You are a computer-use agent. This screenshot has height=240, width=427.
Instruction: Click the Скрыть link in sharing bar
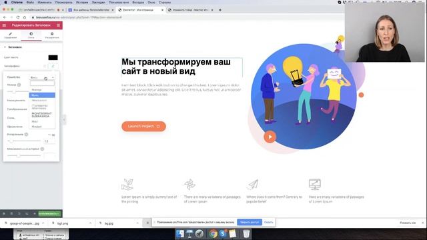pyautogui.click(x=268, y=222)
